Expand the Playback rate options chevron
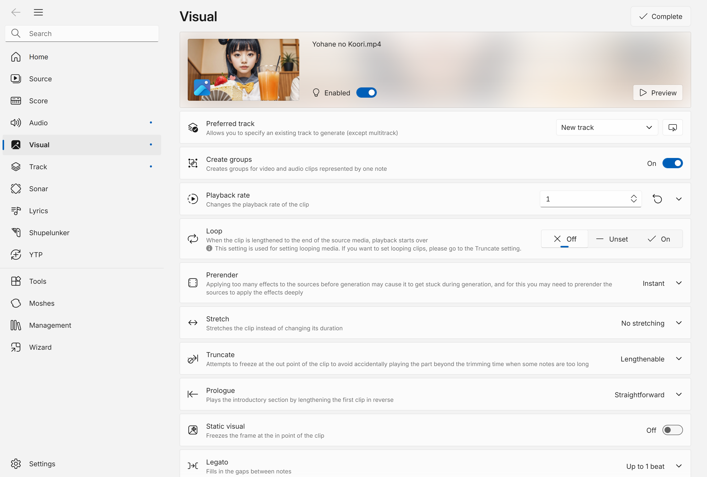707x477 pixels. (679, 199)
